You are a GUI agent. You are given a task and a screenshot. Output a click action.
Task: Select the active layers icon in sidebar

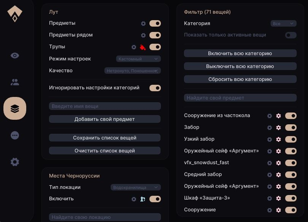tap(14, 108)
